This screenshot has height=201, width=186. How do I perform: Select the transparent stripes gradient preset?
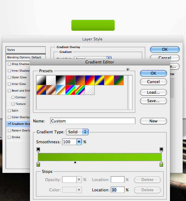90,90
